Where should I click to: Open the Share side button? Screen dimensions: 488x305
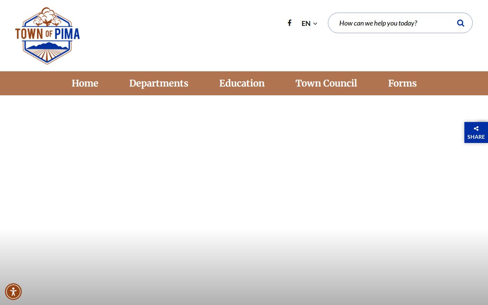pyautogui.click(x=476, y=132)
